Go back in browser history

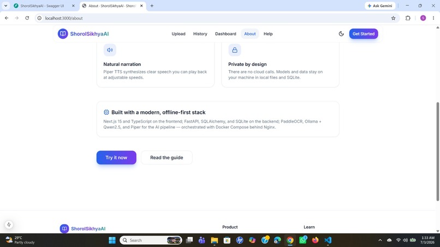coord(7,18)
